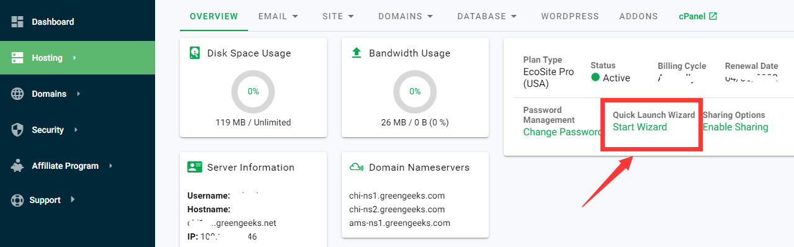
Task: Expand the Affiliate Program submenu arrow
Action: tap(110, 166)
